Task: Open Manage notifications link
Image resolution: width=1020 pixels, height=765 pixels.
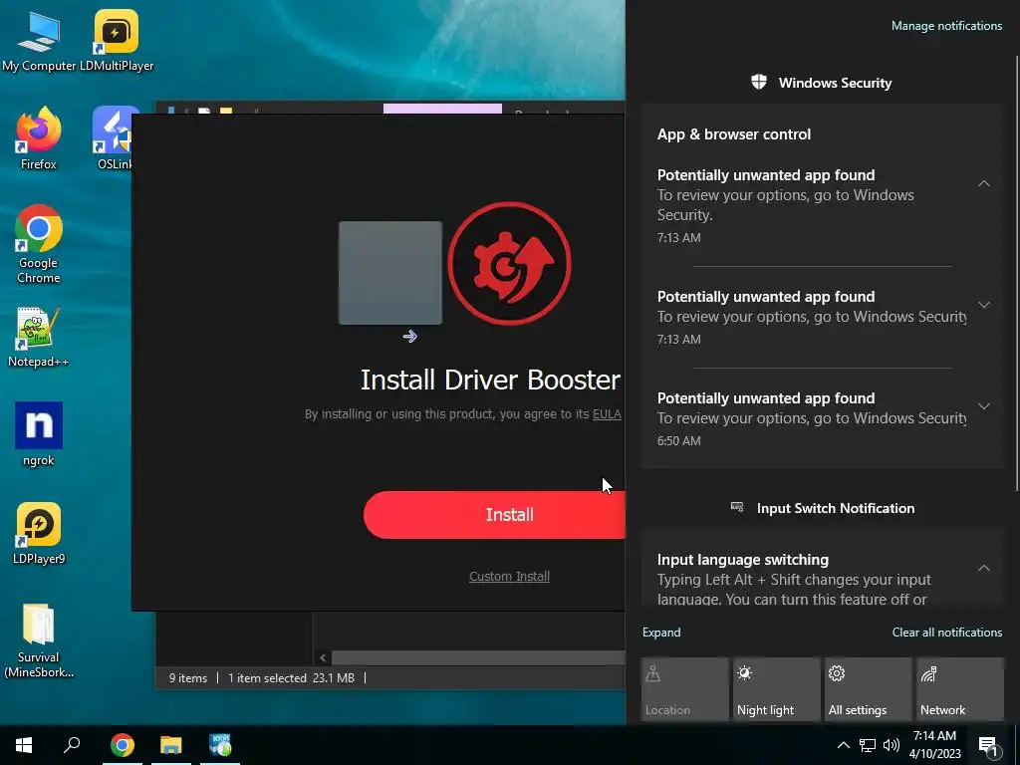Action: (946, 26)
